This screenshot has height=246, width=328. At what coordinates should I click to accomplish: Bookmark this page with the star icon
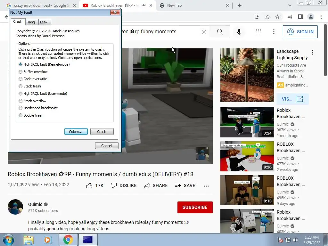[277, 17]
